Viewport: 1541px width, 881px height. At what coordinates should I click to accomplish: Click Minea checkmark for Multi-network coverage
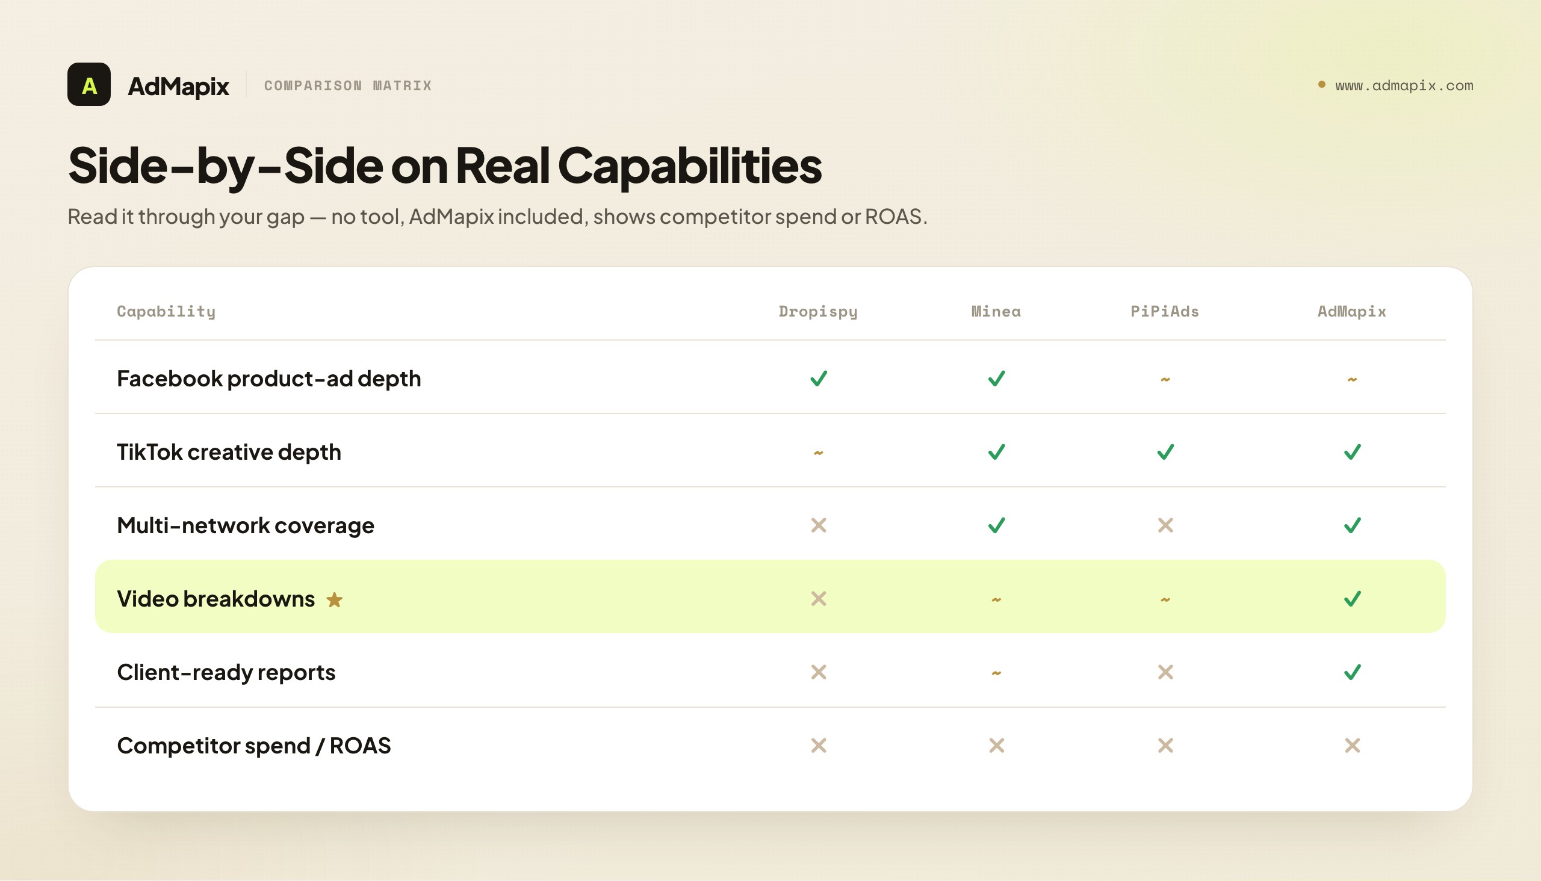(996, 525)
